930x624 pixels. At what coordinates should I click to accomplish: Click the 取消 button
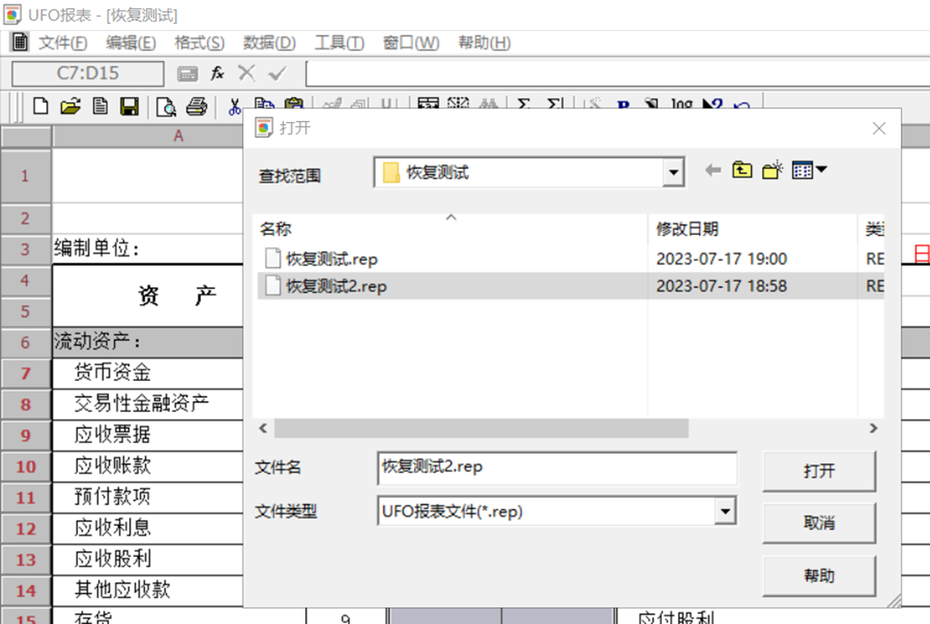click(x=819, y=523)
